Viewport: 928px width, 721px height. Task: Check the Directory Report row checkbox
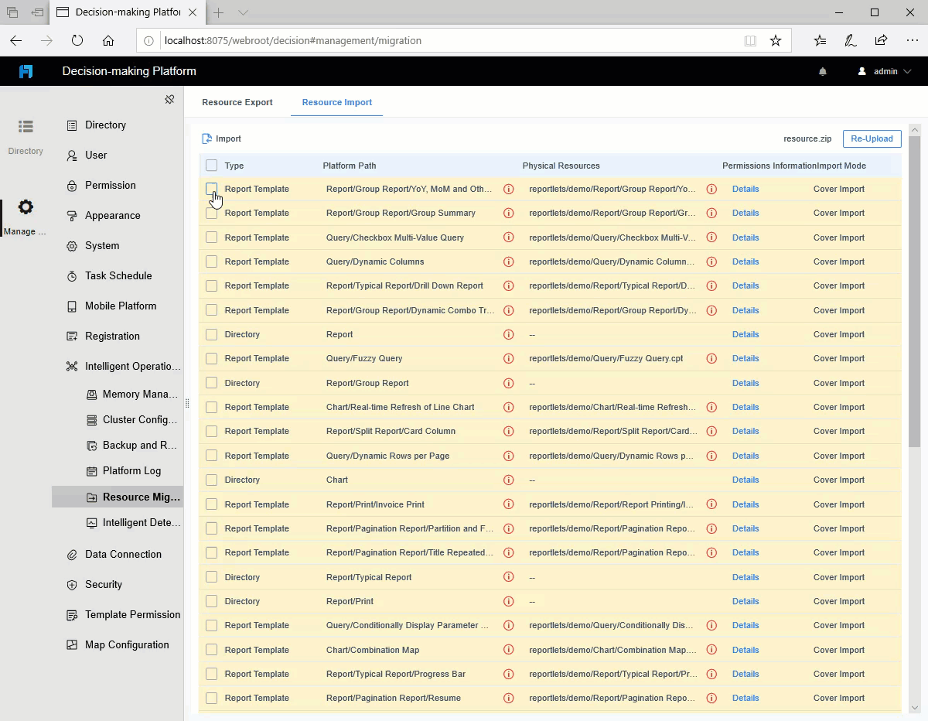211,334
